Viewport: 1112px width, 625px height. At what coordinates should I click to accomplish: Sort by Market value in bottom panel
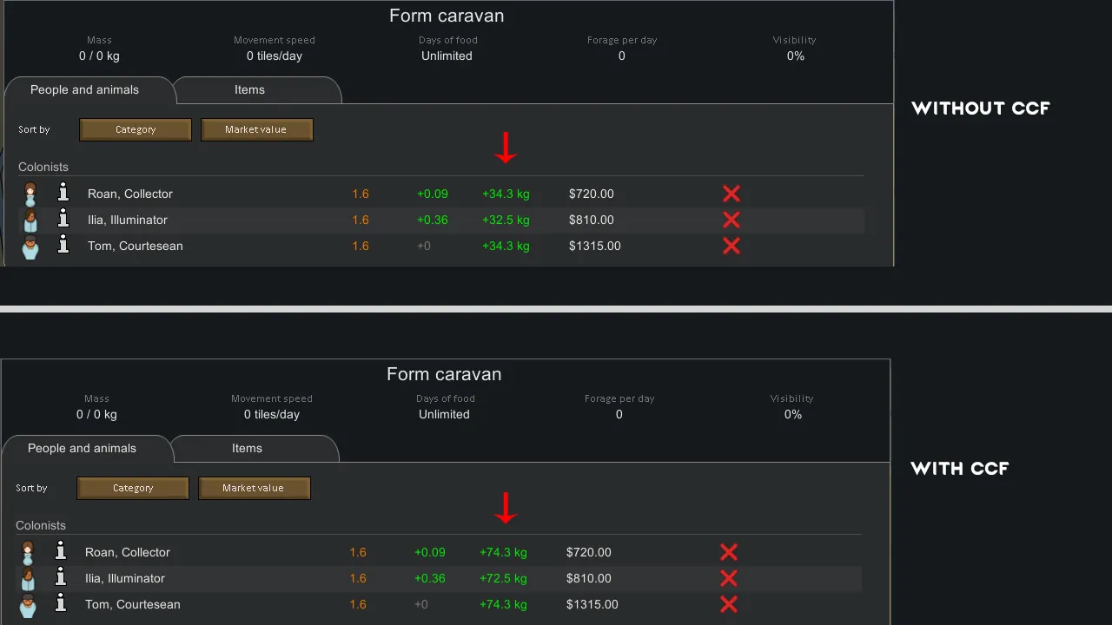(x=254, y=488)
